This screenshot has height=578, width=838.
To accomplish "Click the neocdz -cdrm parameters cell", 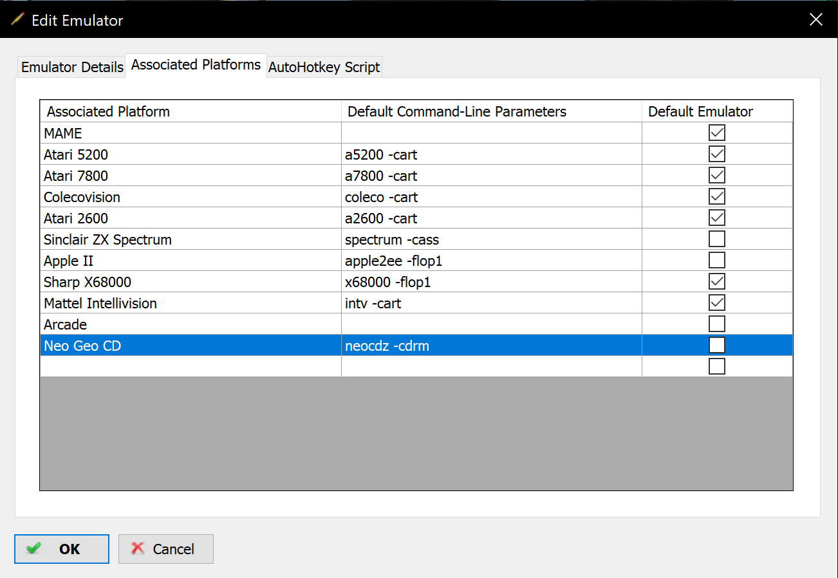I will coord(492,345).
